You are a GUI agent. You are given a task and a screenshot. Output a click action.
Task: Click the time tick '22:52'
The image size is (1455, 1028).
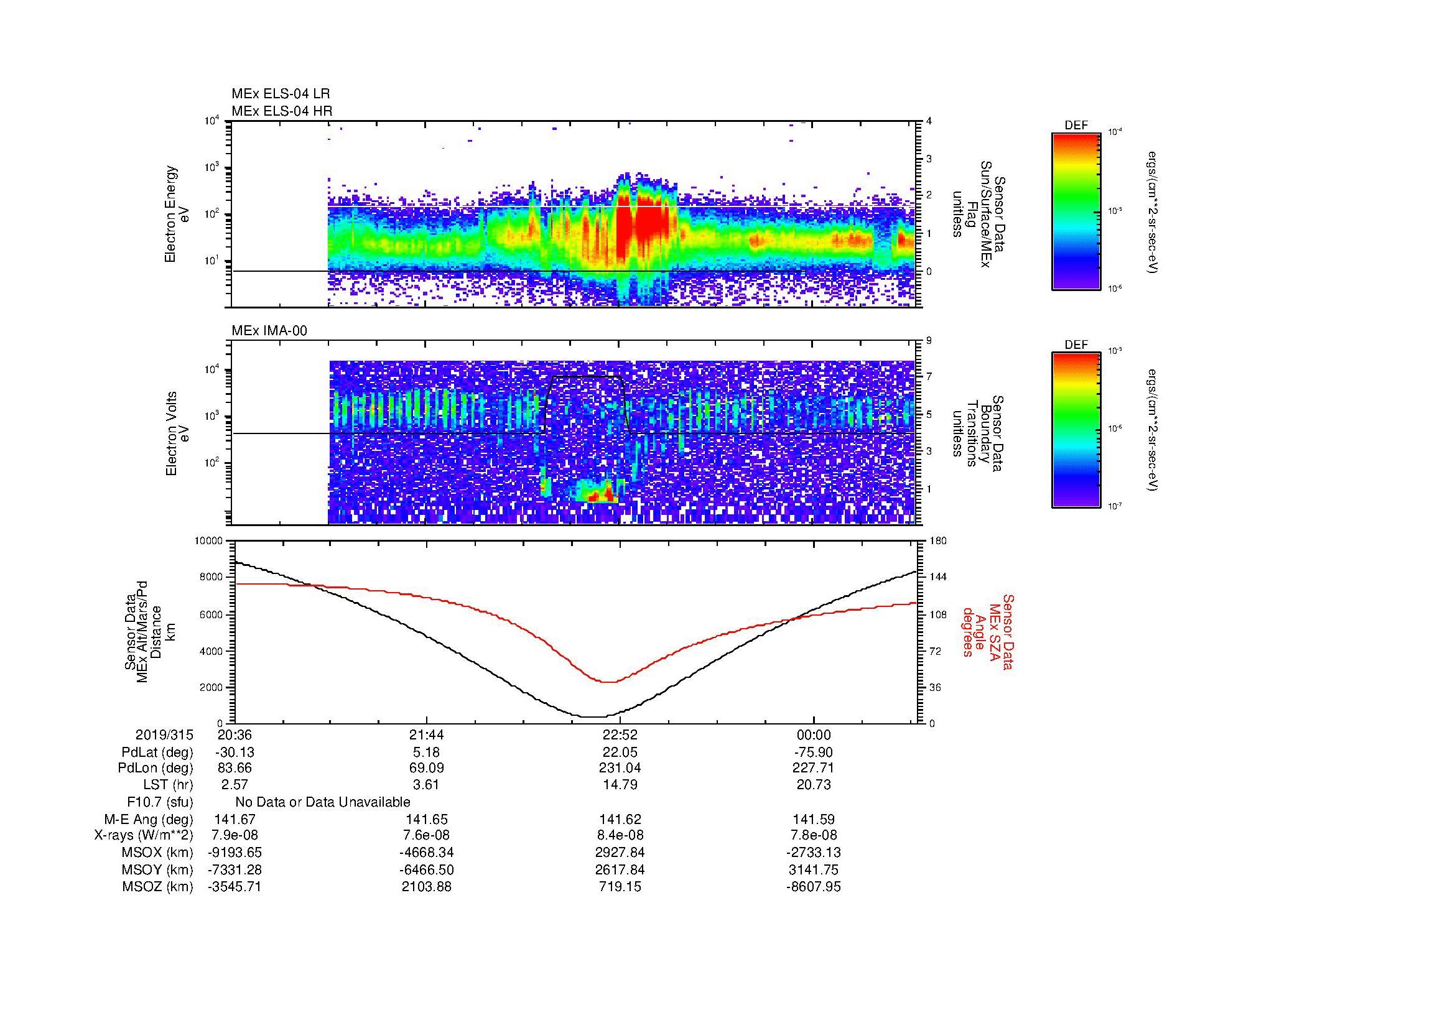click(620, 734)
